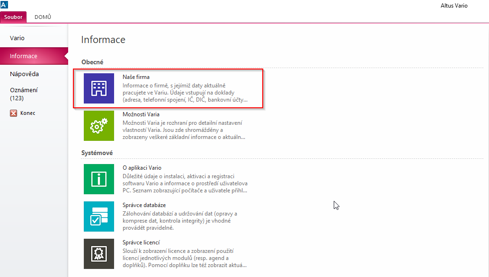Open the Možnosti Varia gears icon
The height and width of the screenshot is (277, 489).
(99, 126)
